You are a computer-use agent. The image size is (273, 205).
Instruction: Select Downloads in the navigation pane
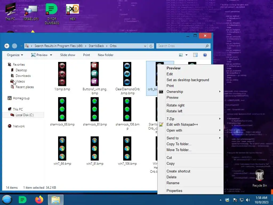click(23, 76)
